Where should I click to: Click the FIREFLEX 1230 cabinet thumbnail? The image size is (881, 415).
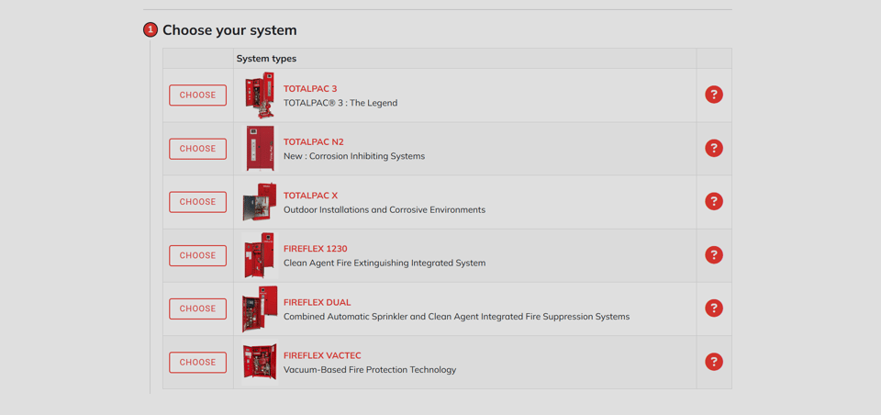(260, 255)
